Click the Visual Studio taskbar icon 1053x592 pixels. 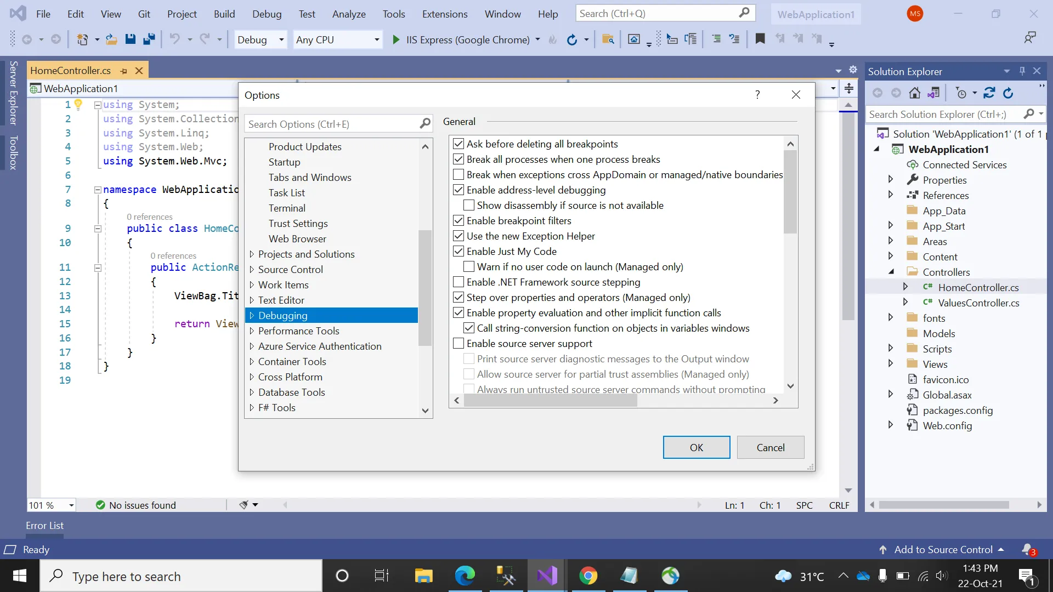[547, 576]
